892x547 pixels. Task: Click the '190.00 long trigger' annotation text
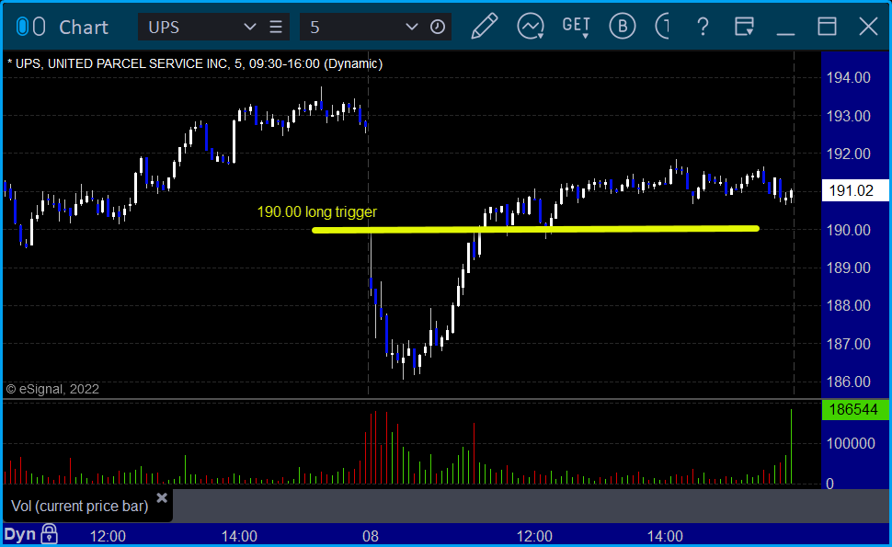coord(317,212)
